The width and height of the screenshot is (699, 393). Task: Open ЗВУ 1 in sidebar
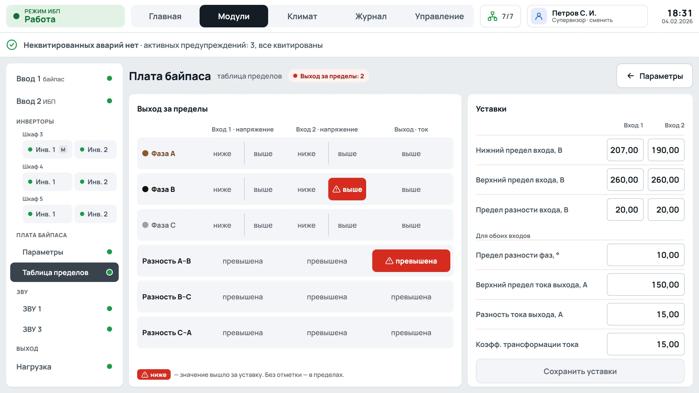(64, 309)
